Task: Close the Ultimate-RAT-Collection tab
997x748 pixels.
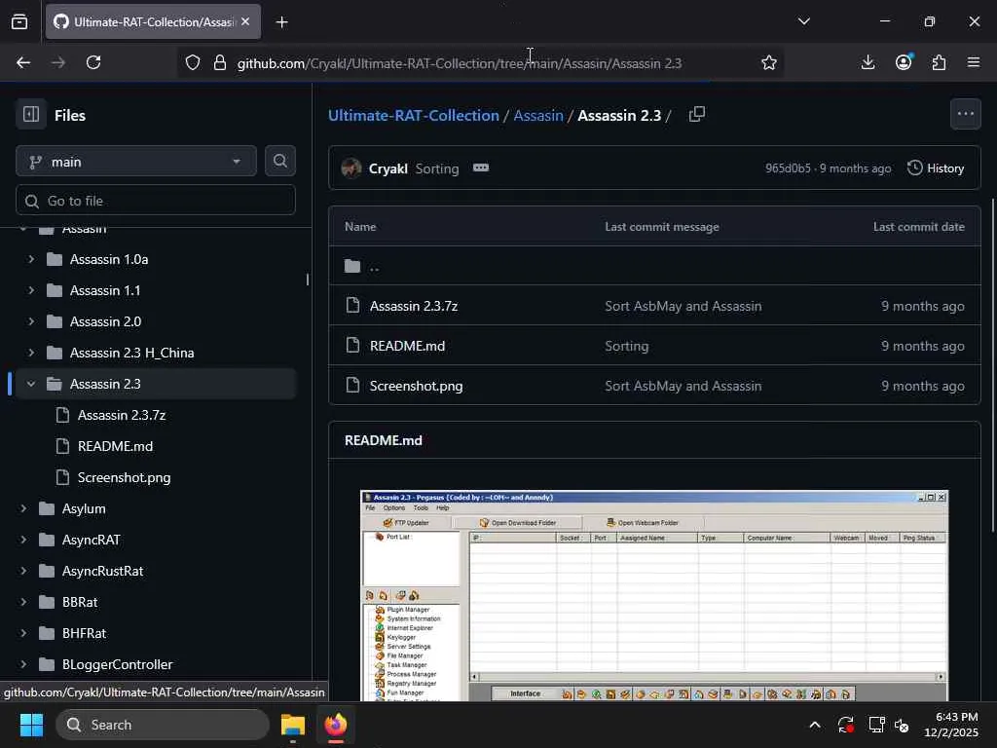Action: 245,21
